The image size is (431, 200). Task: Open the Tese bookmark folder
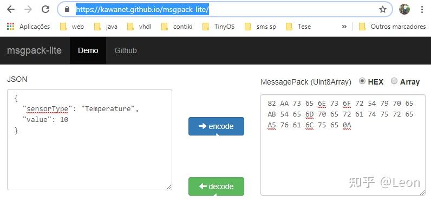(x=298, y=27)
